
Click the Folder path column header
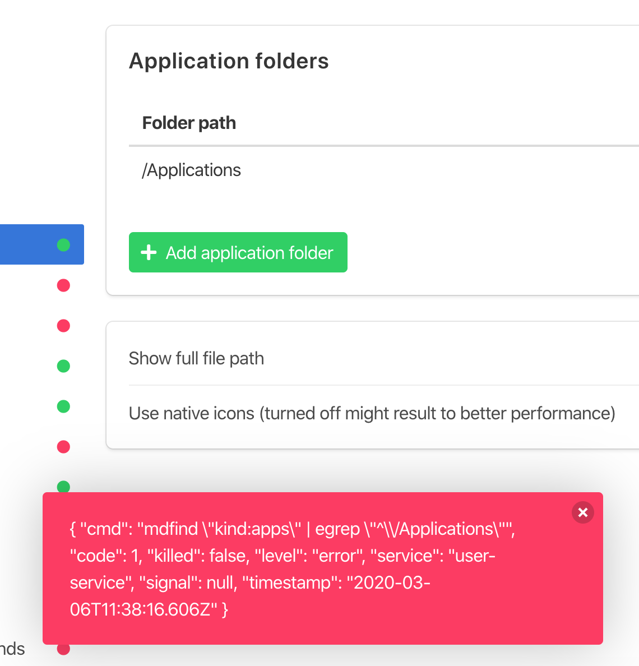coord(189,123)
